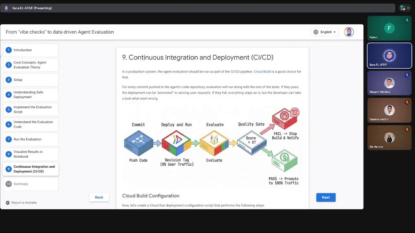Click the presenter avatar icon at top left
The height and width of the screenshot is (233, 415).
point(6,8)
